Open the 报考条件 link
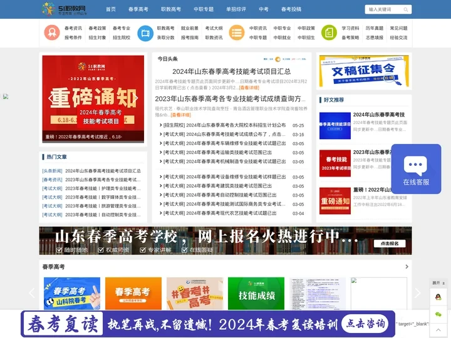Viewport: 451px width, 338px height. click(73, 38)
